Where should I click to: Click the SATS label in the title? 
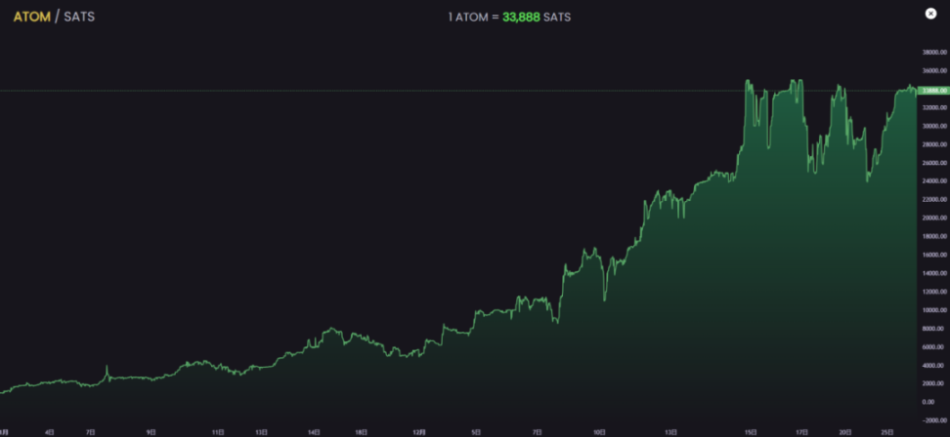[x=79, y=17]
